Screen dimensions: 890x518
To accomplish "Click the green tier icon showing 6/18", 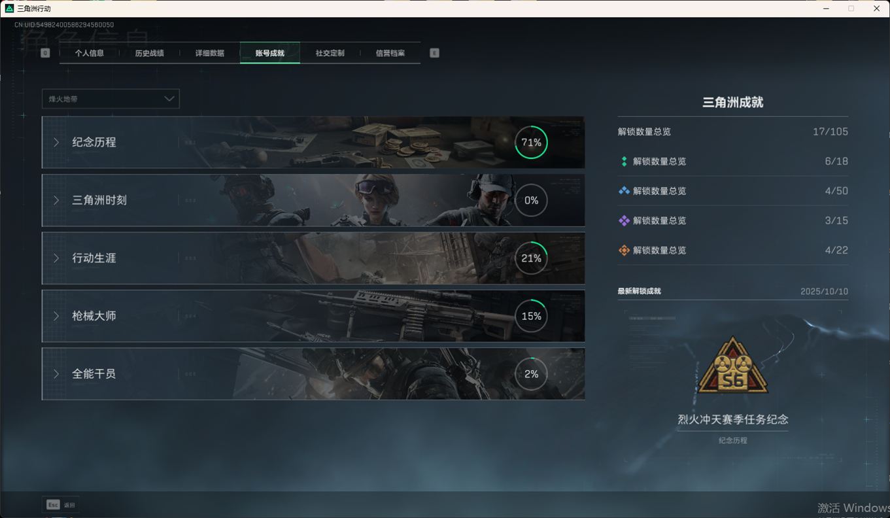I will pyautogui.click(x=624, y=162).
